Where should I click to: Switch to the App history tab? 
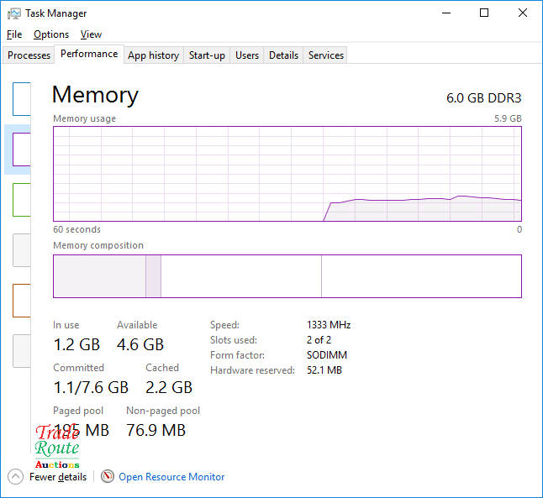coord(153,55)
